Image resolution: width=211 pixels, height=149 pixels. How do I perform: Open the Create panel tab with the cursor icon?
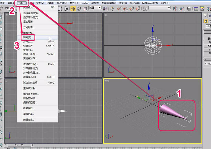(206, 15)
